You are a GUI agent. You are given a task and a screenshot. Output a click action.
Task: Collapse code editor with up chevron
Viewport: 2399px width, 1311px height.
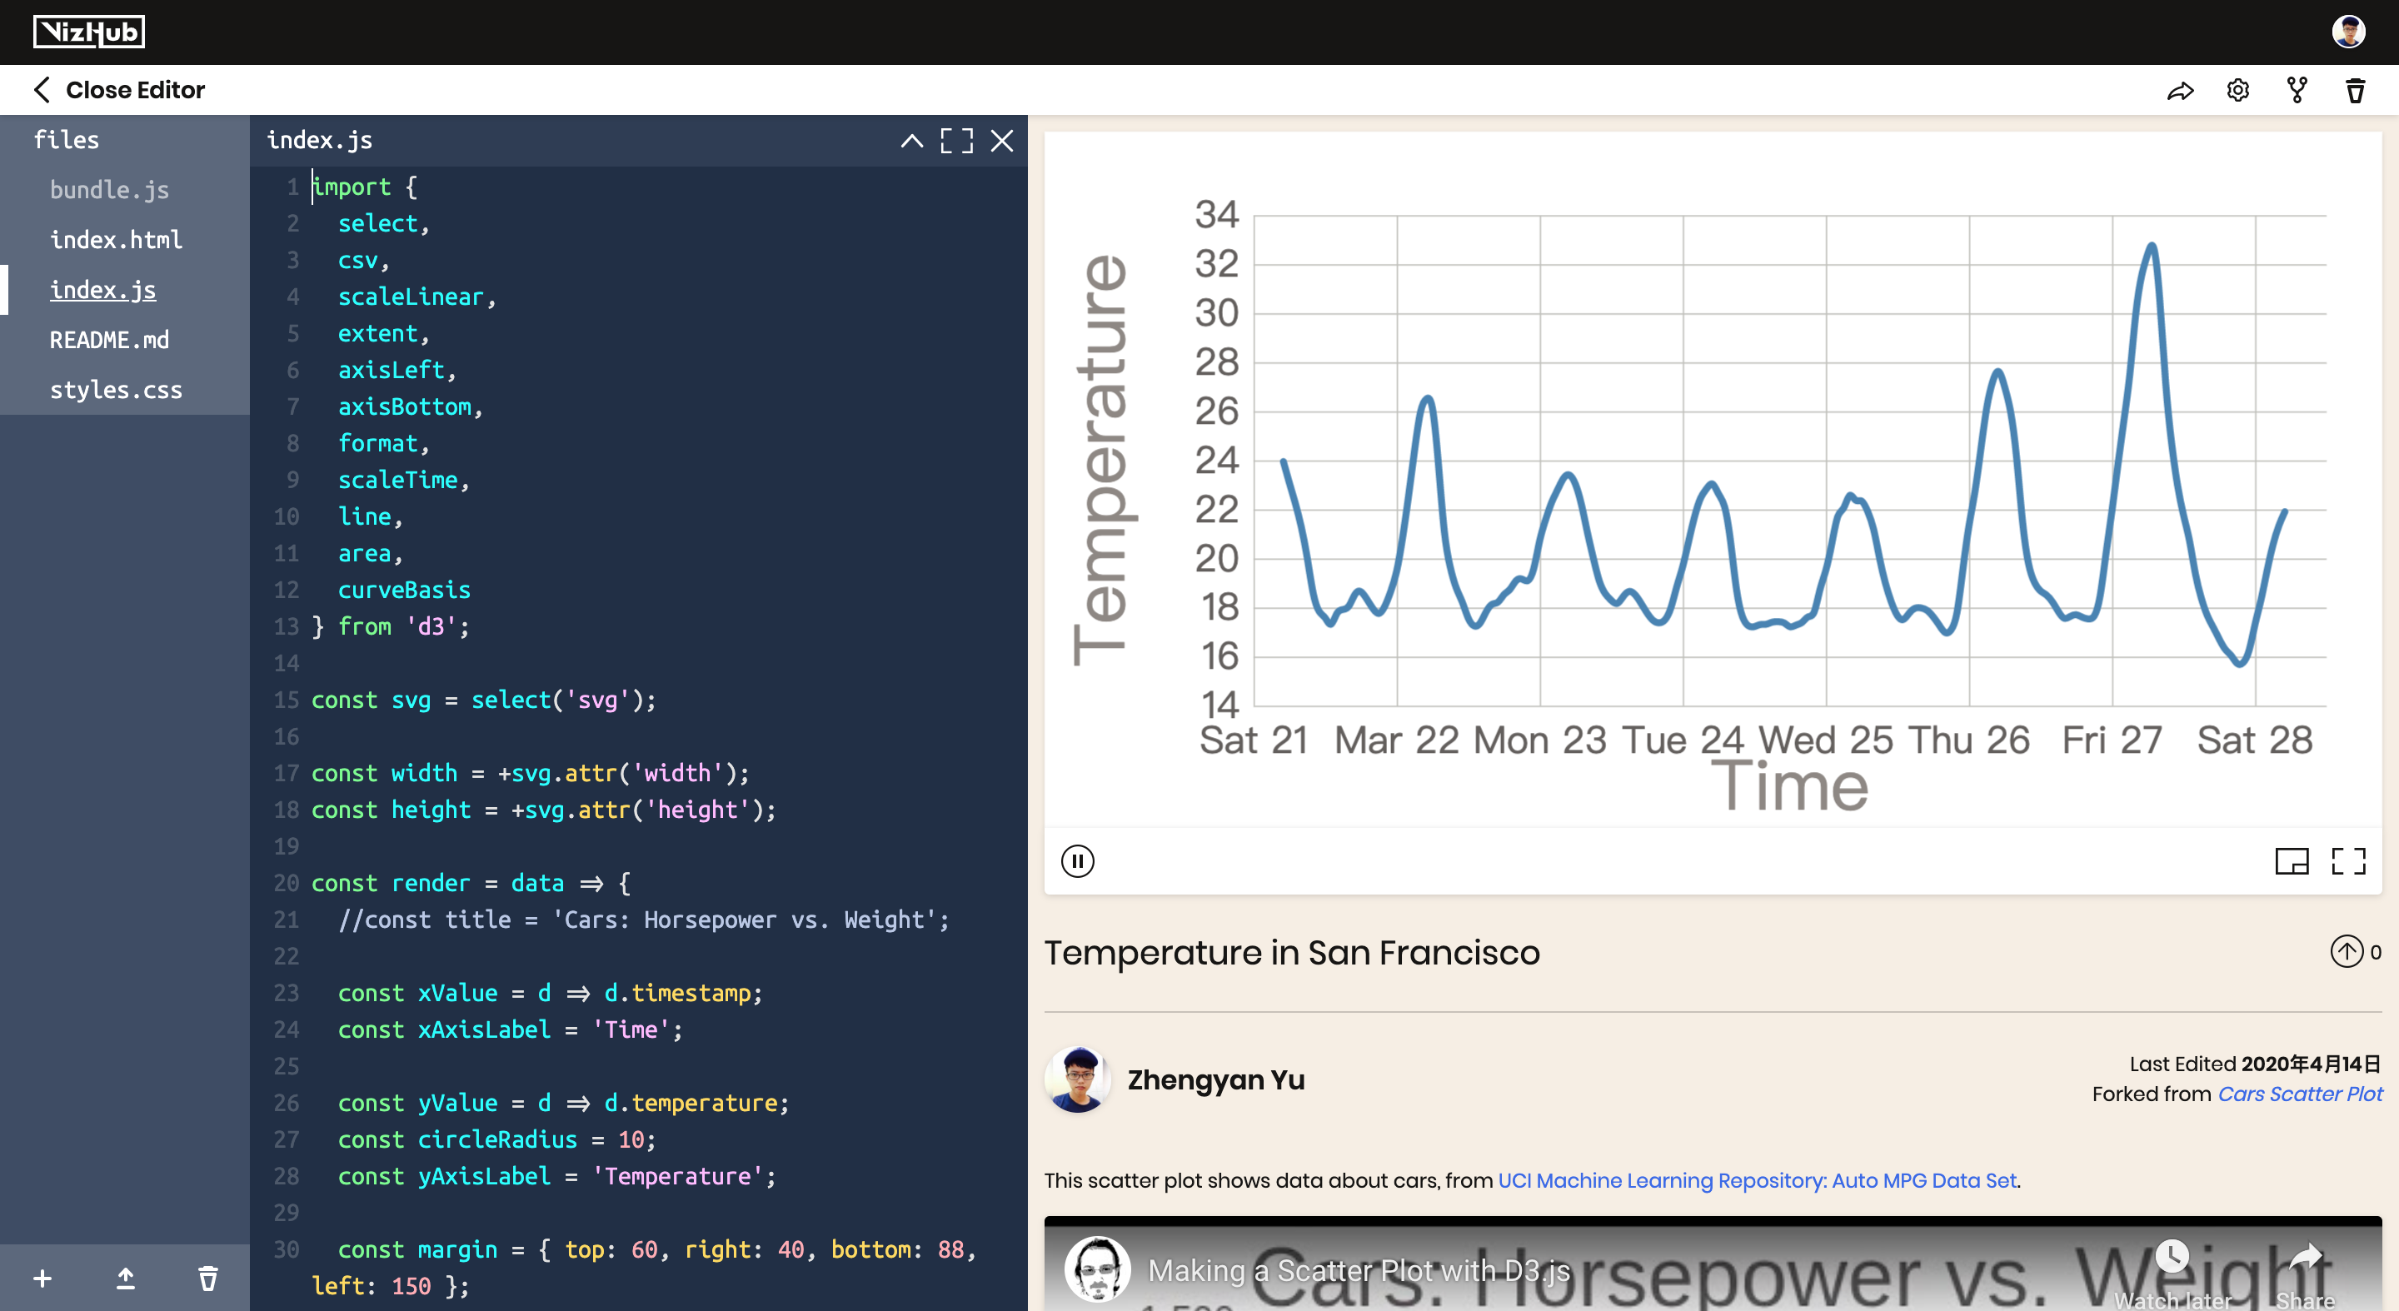tap(912, 141)
